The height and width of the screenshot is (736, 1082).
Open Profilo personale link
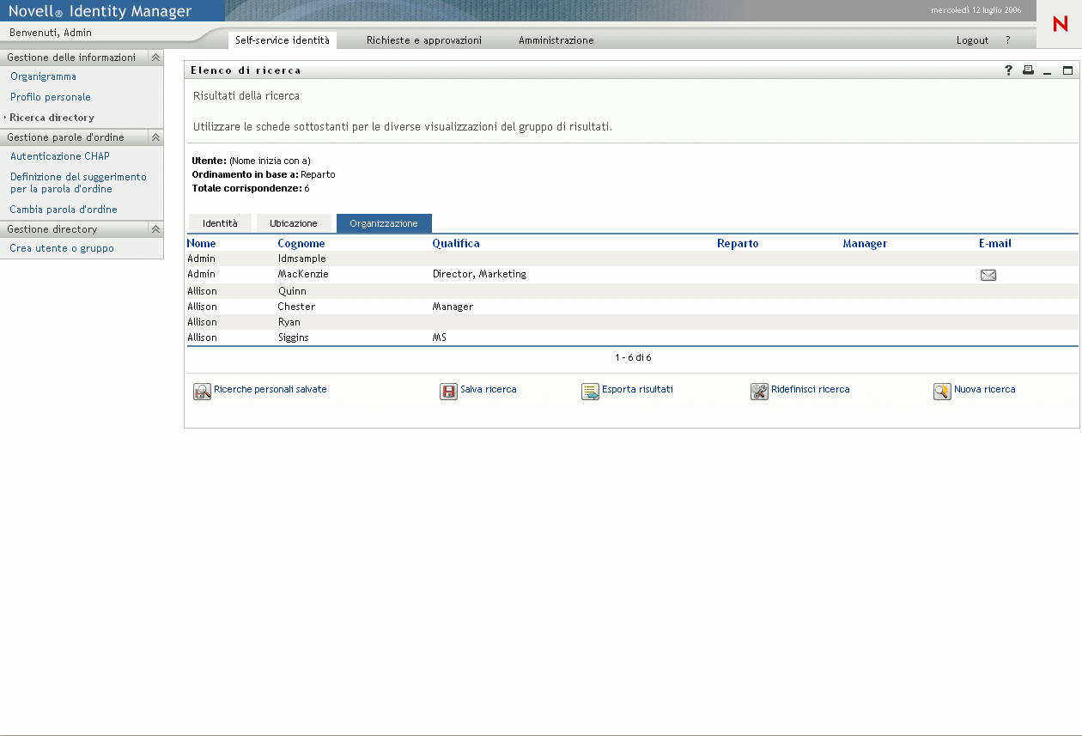coord(51,97)
